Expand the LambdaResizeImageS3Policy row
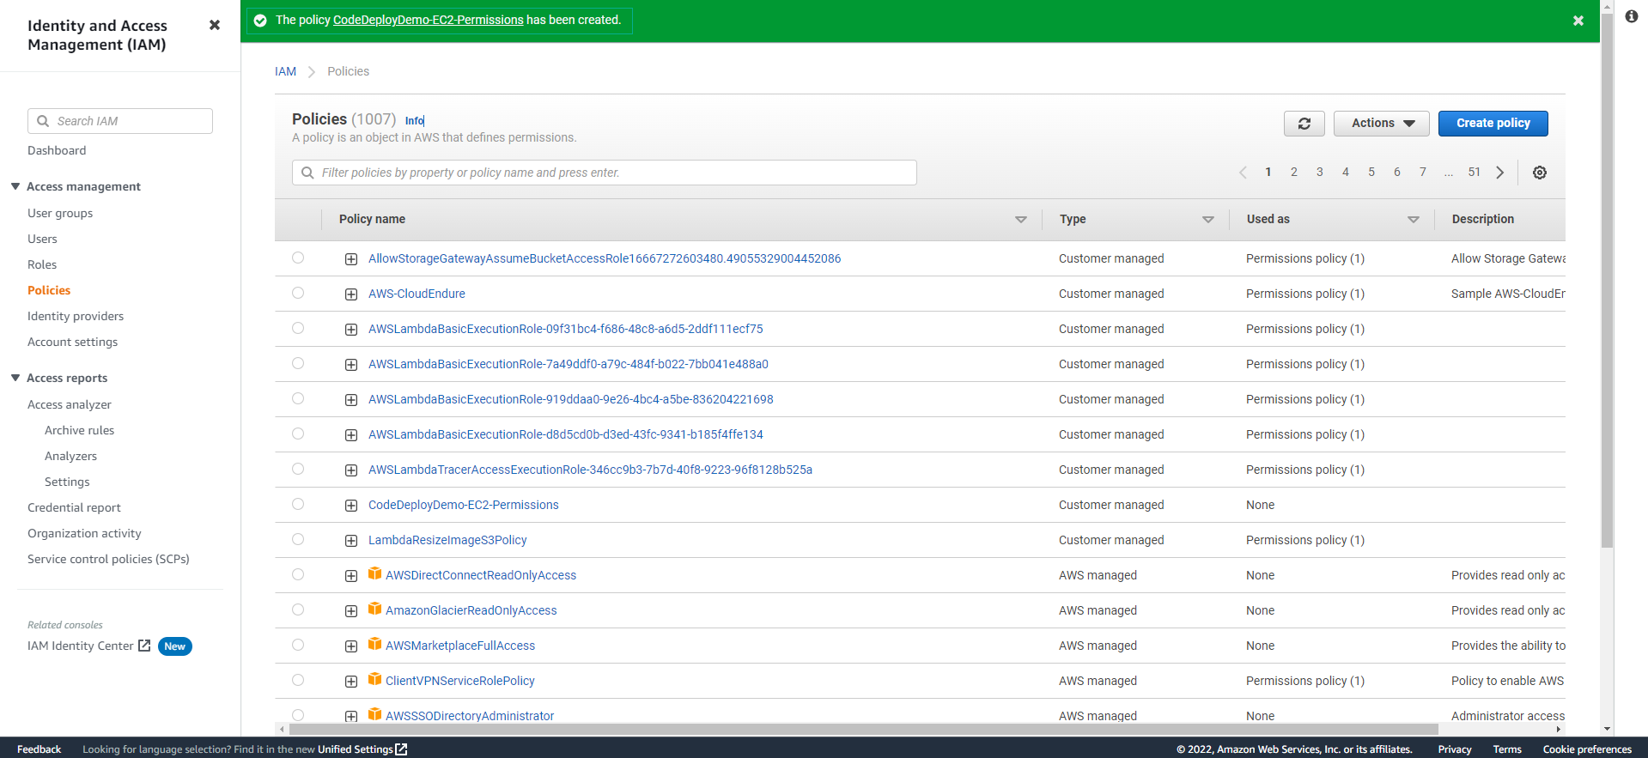The width and height of the screenshot is (1648, 758). [x=351, y=541]
